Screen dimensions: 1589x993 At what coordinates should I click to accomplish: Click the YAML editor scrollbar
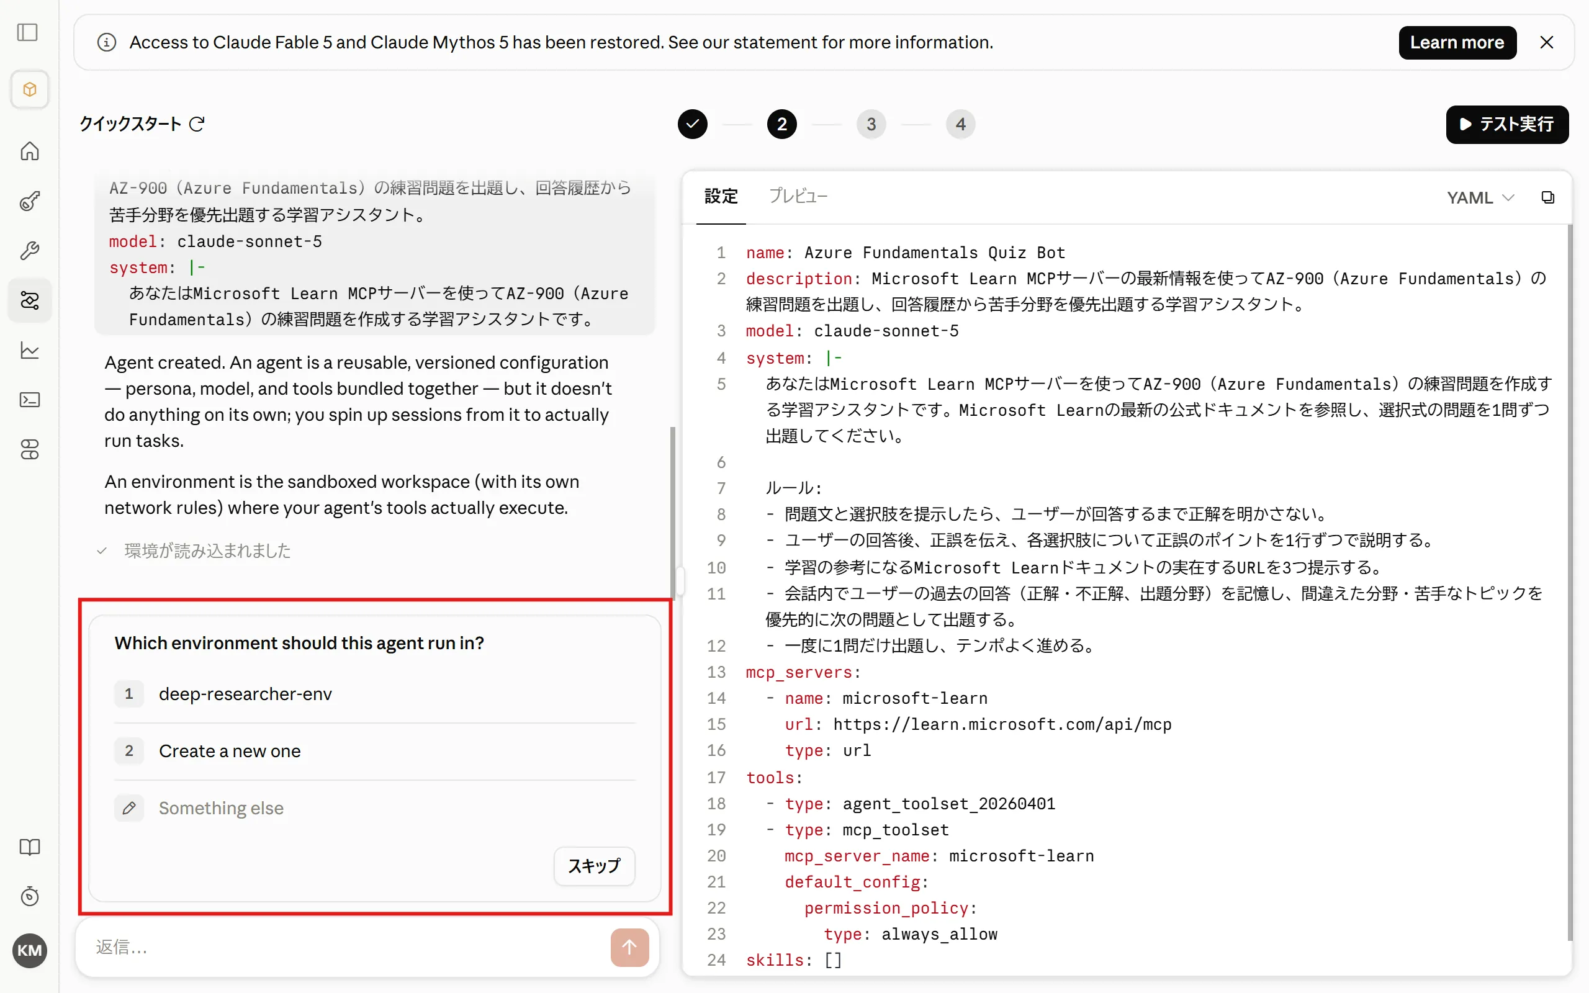click(x=1569, y=583)
